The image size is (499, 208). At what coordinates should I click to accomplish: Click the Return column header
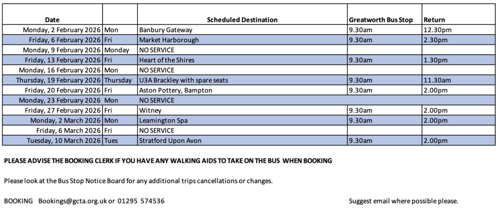434,20
